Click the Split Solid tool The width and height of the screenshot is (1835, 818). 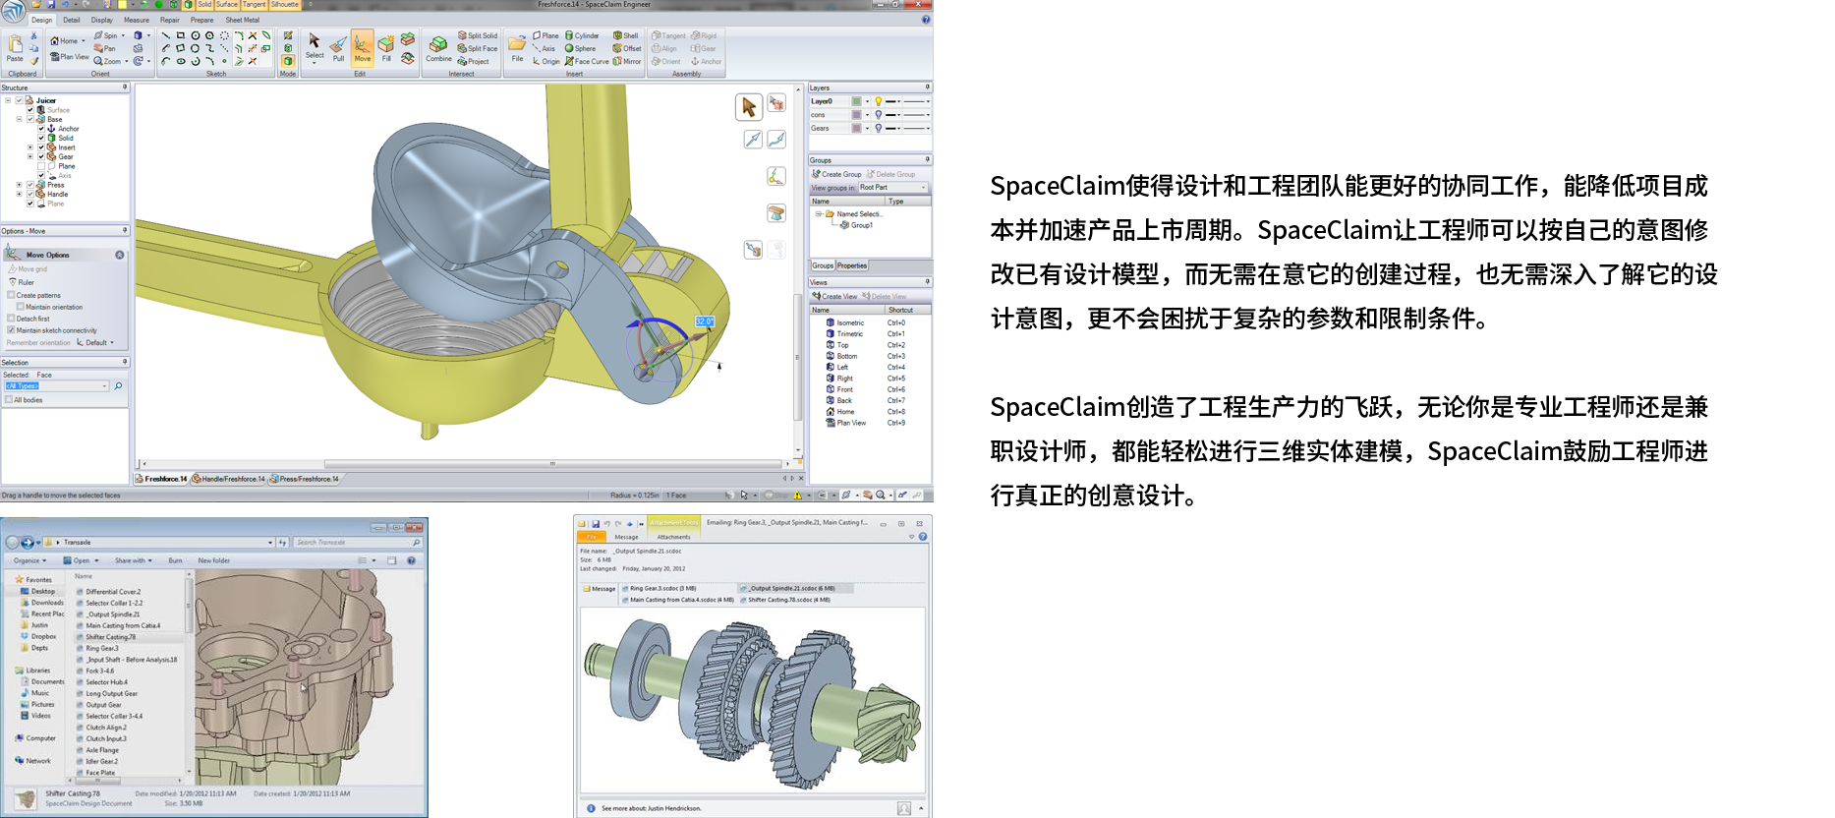(478, 35)
